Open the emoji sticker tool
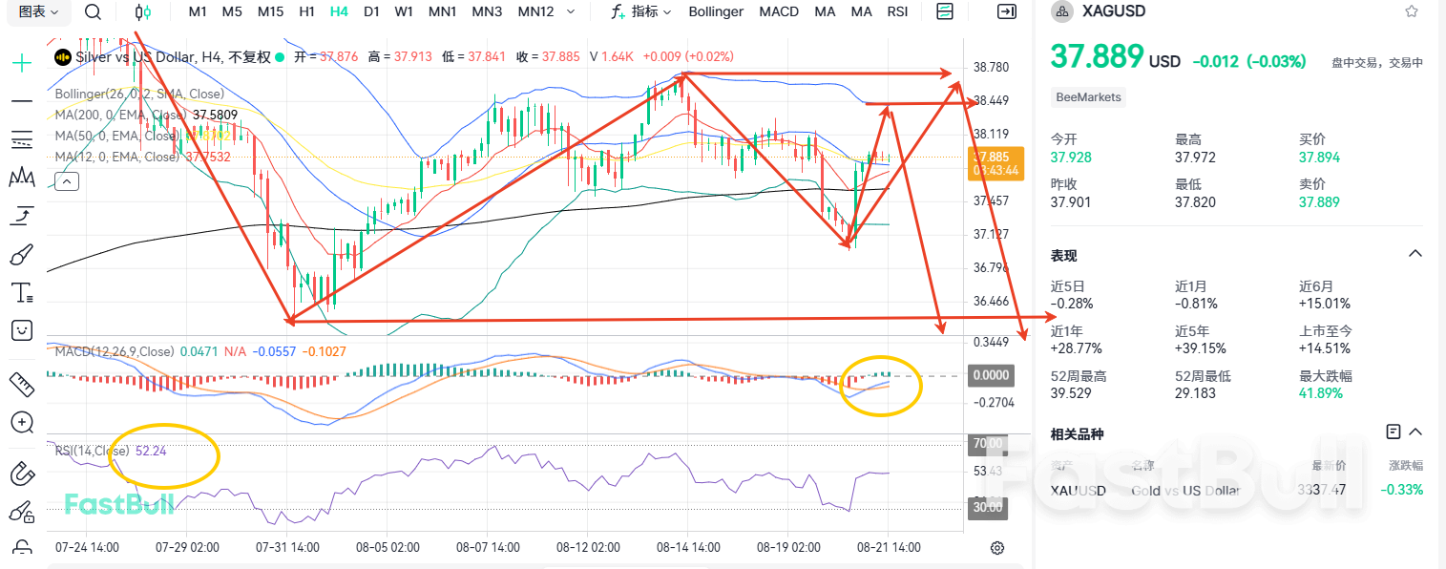1446x569 pixels. pyautogui.click(x=21, y=330)
